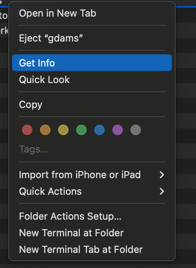Apply the red color tag
Image resolution: width=196 pixels, height=268 pixels.
click(x=27, y=130)
